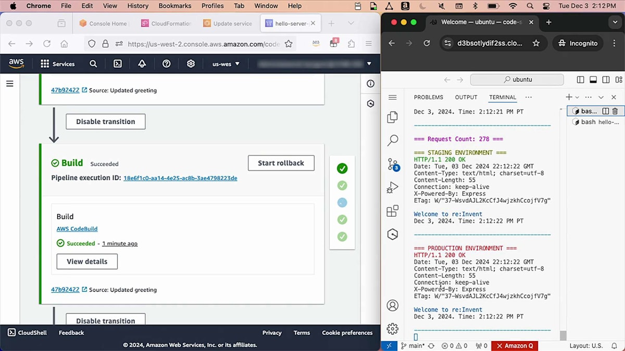Open code-server hamburger application menu
Screen dimensions: 625x351
[393, 97]
